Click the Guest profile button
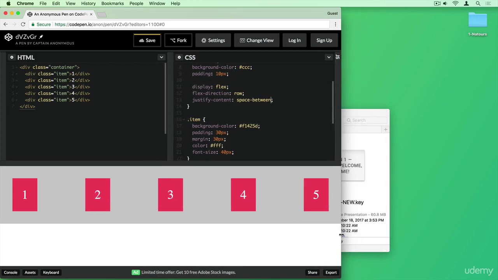The width and height of the screenshot is (498, 280). (333, 13)
